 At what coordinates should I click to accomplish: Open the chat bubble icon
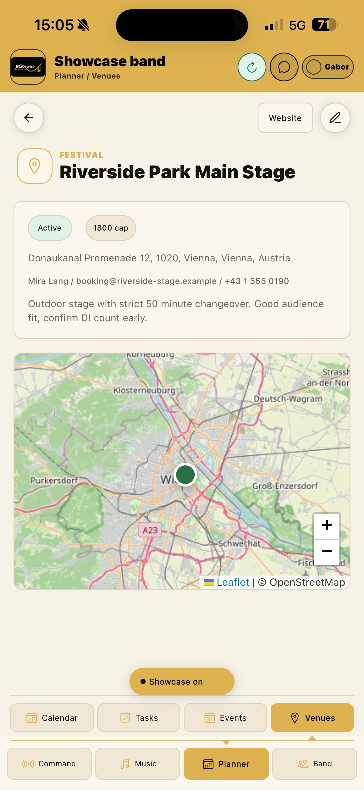click(x=284, y=67)
